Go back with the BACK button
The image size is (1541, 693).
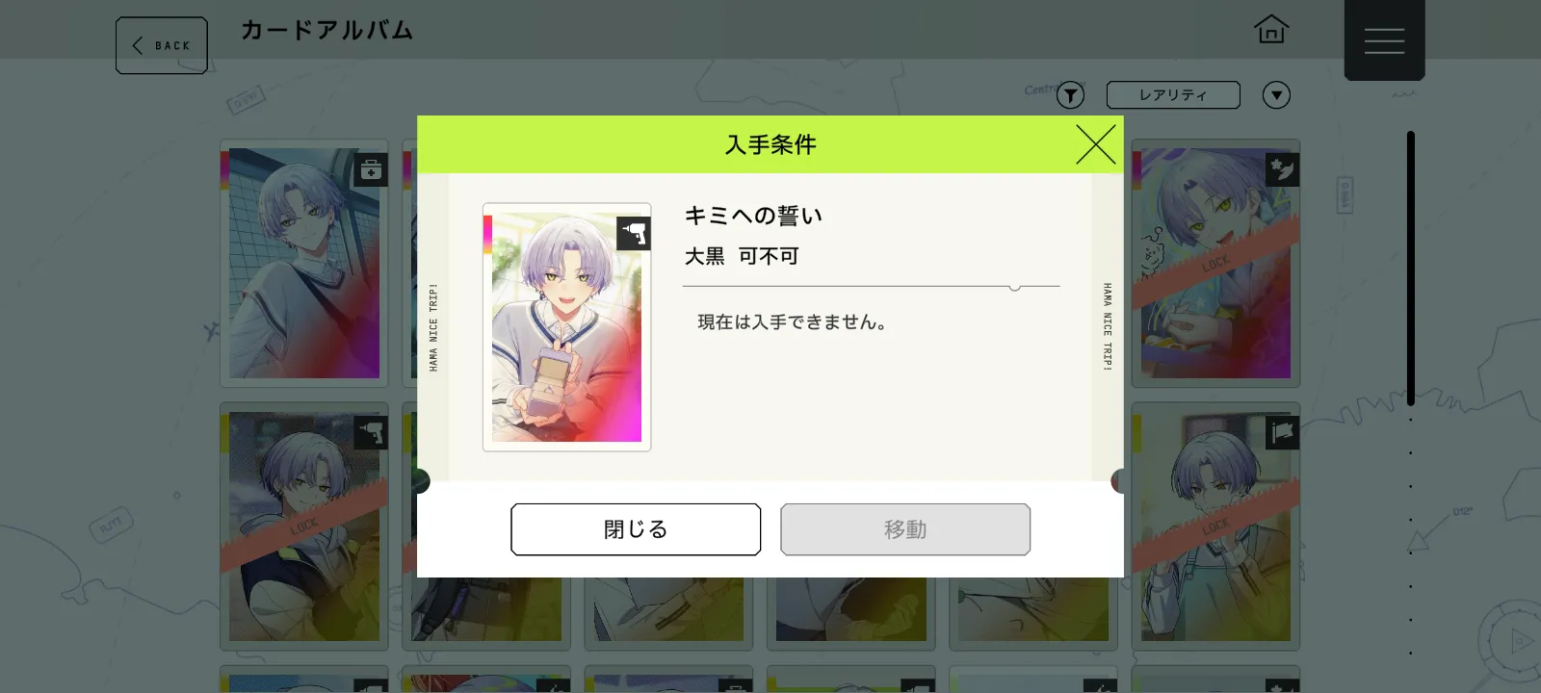162,45
